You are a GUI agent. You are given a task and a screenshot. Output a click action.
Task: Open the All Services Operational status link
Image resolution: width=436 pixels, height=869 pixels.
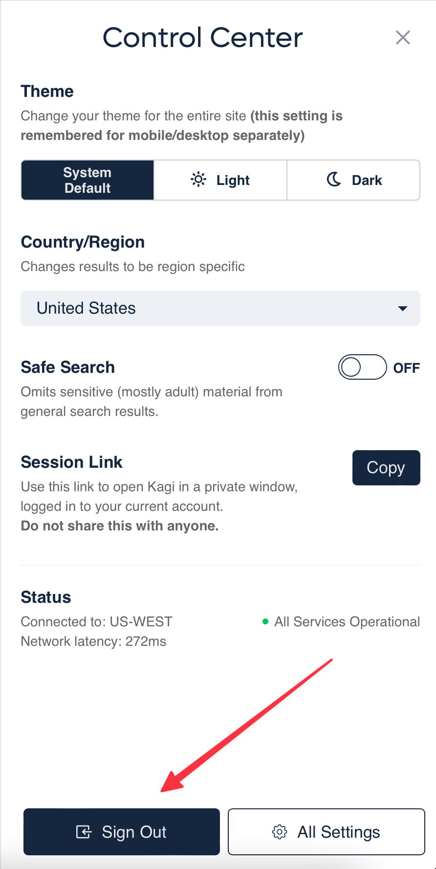[347, 621]
